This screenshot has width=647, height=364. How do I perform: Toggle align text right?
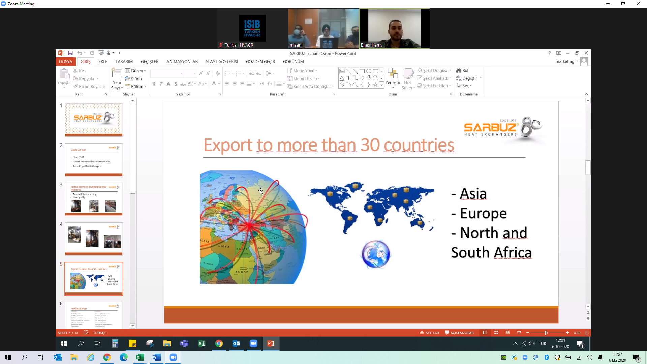point(242,84)
